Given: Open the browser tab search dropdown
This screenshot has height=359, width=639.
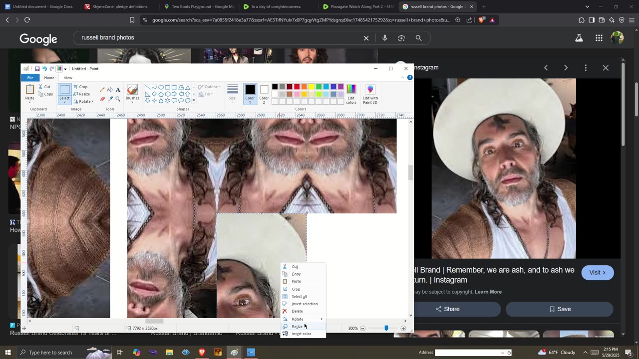Looking at the screenshot, I should pyautogui.click(x=587, y=6).
